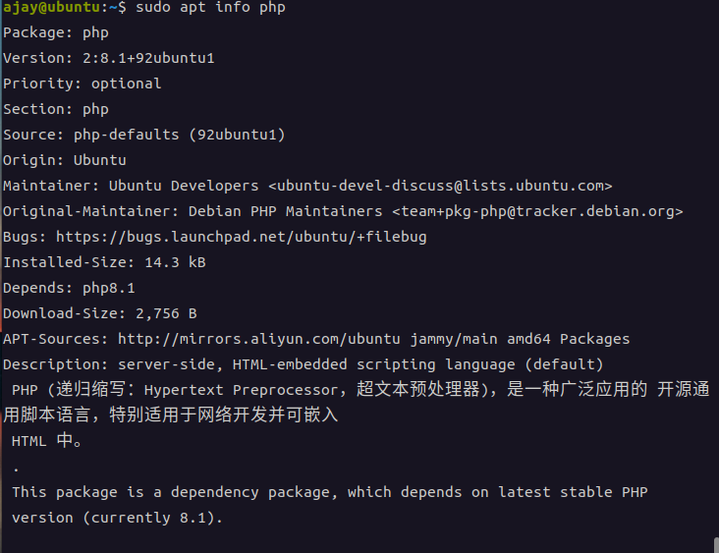Click the Installed-Size value 14.3 kB
719x553 pixels.
175,262
